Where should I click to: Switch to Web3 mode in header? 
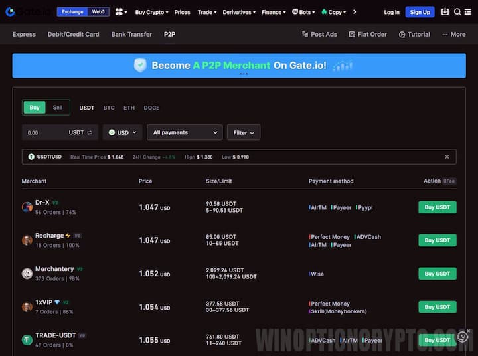click(98, 12)
